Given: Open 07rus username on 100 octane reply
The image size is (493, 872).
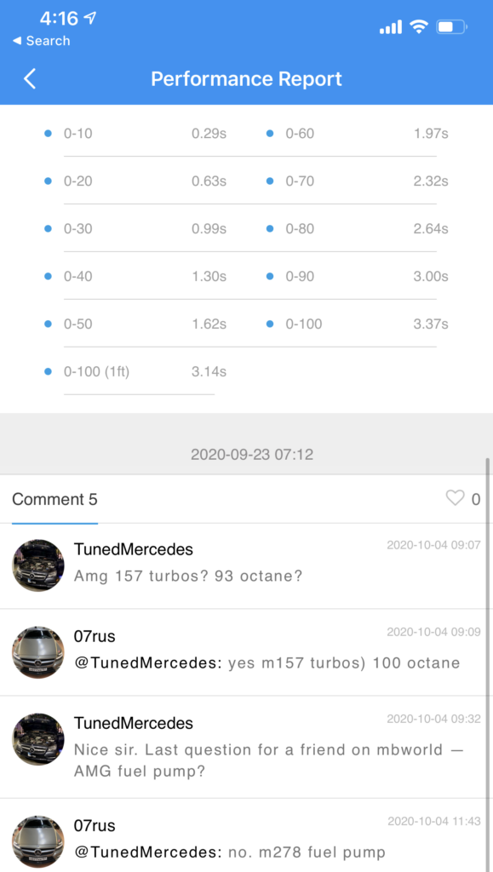Looking at the screenshot, I should (x=95, y=636).
